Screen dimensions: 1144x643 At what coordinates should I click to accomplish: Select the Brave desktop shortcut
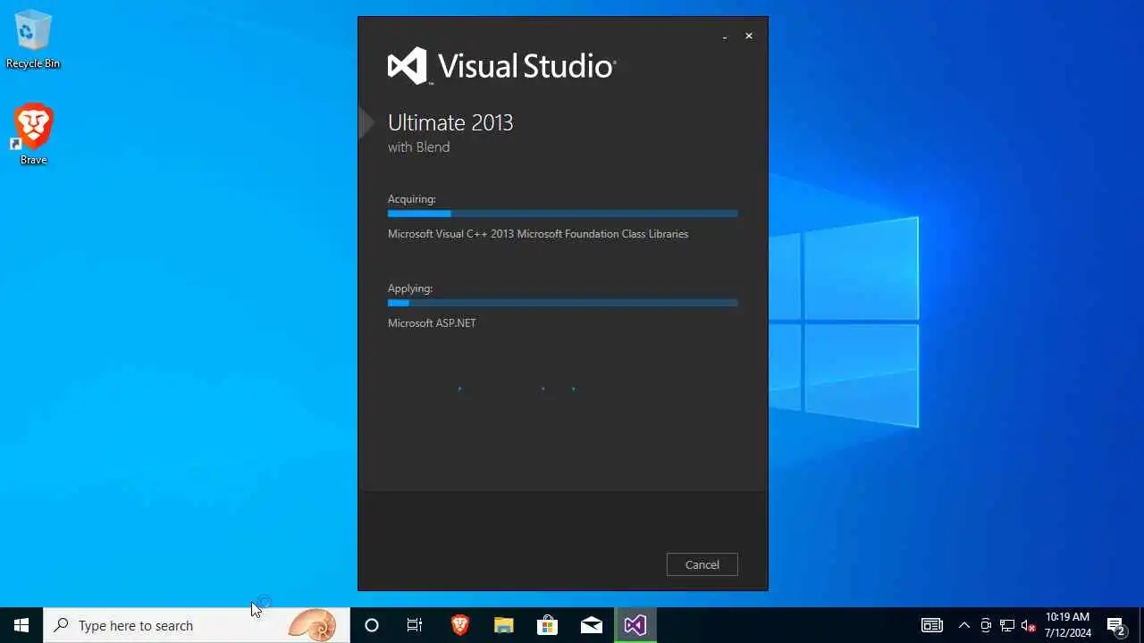coord(33,135)
